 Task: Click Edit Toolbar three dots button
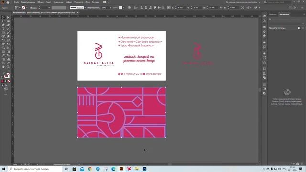(6, 94)
